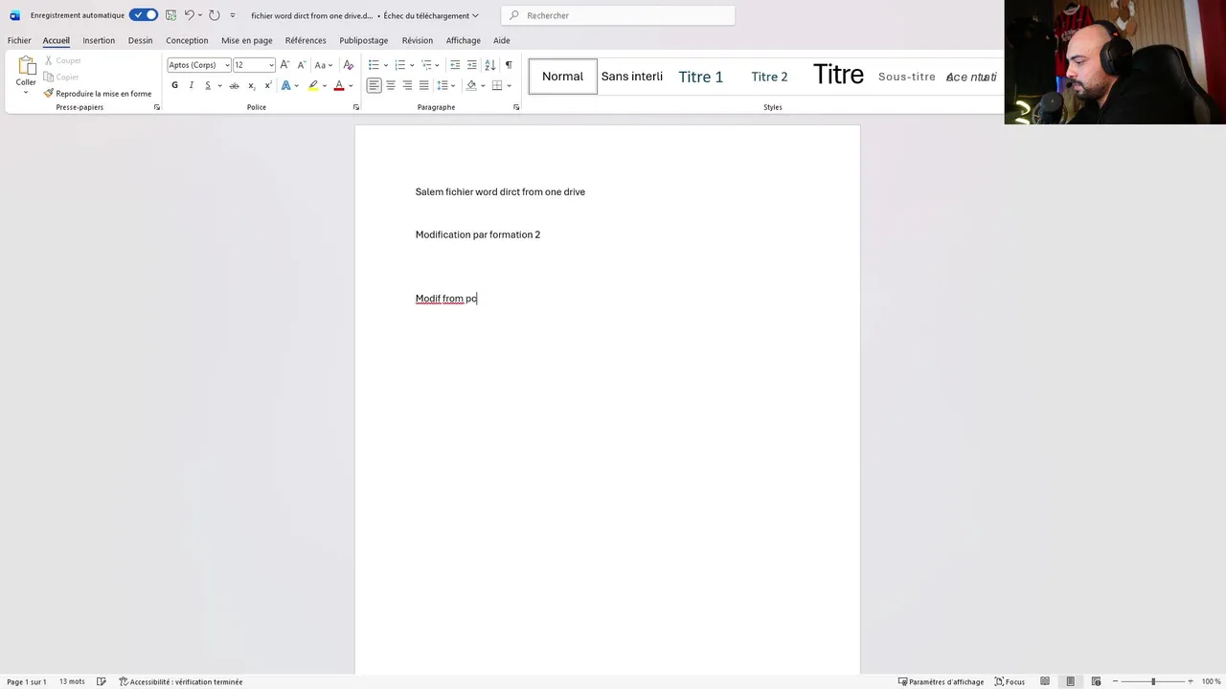Turn off Enregistrement automatique switch
1226x689 pixels.
(x=145, y=15)
